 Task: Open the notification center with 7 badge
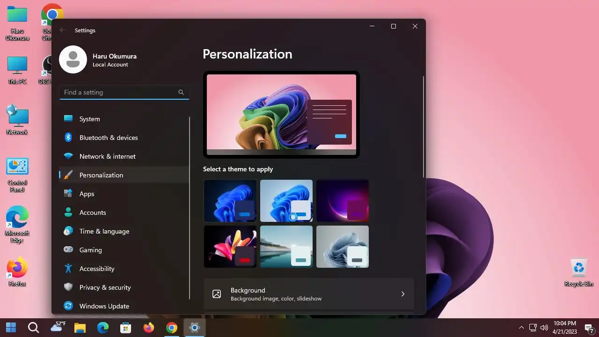click(589, 328)
